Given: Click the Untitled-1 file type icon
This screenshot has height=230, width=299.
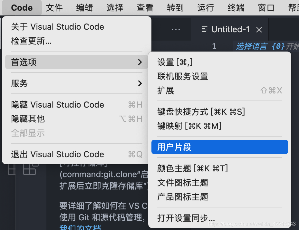Looking at the screenshot, I should click(205, 29).
